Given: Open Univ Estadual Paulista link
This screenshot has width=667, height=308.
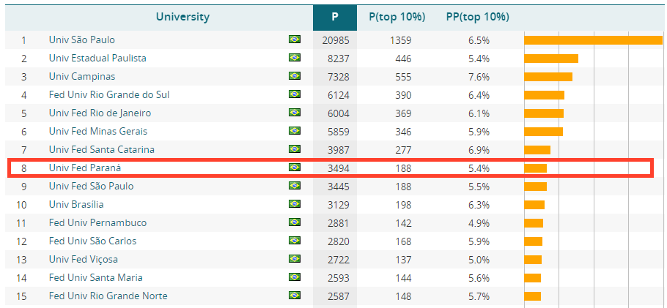Looking at the screenshot, I should 97,59.
